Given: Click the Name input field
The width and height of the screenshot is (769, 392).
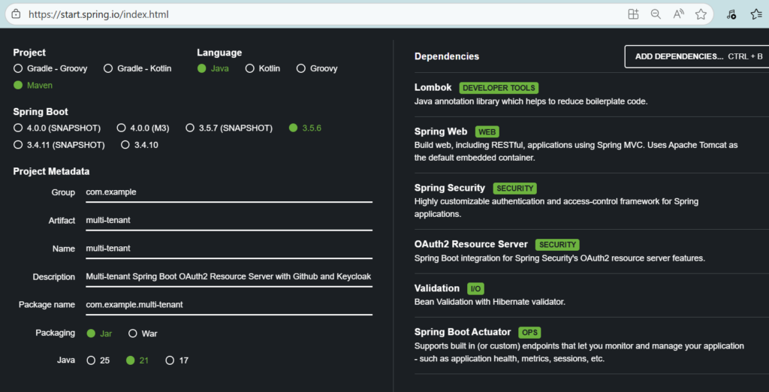Looking at the screenshot, I should (x=228, y=249).
